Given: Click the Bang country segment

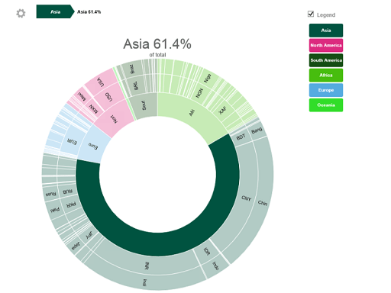Looking at the screenshot, I should (x=257, y=130).
